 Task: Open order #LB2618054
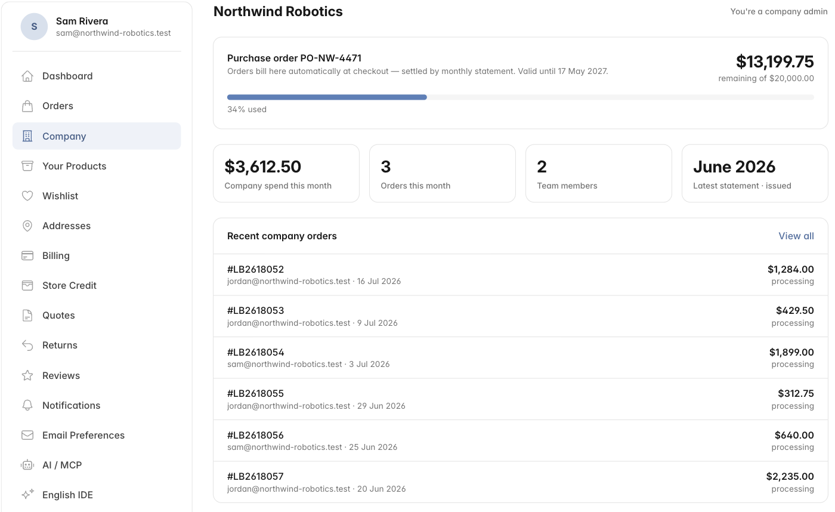click(x=520, y=357)
